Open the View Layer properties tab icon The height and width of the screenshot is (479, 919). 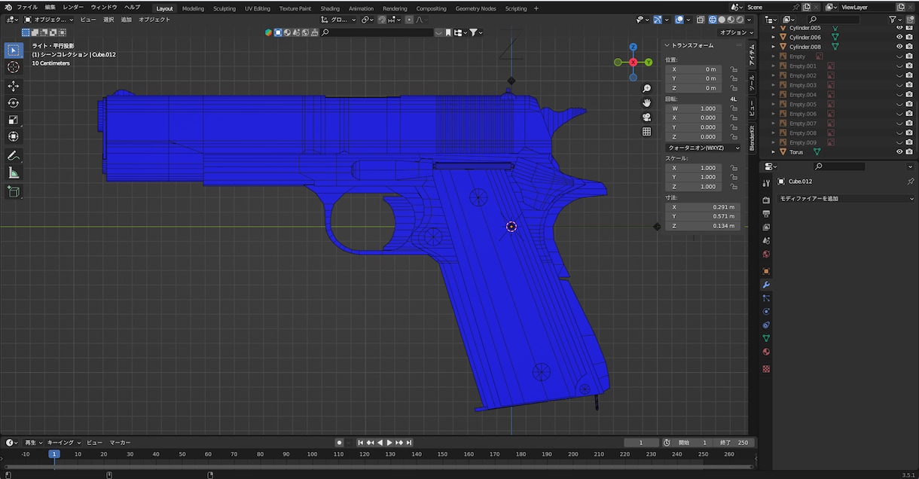tap(766, 227)
